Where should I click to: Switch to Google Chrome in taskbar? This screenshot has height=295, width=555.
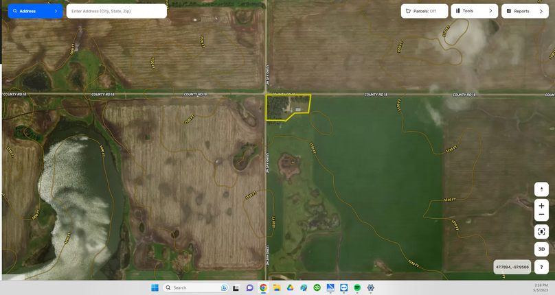[x=263, y=287]
